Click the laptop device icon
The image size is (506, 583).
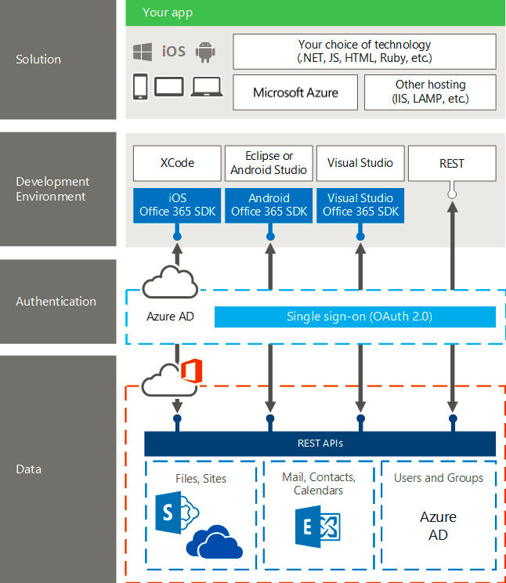207,87
